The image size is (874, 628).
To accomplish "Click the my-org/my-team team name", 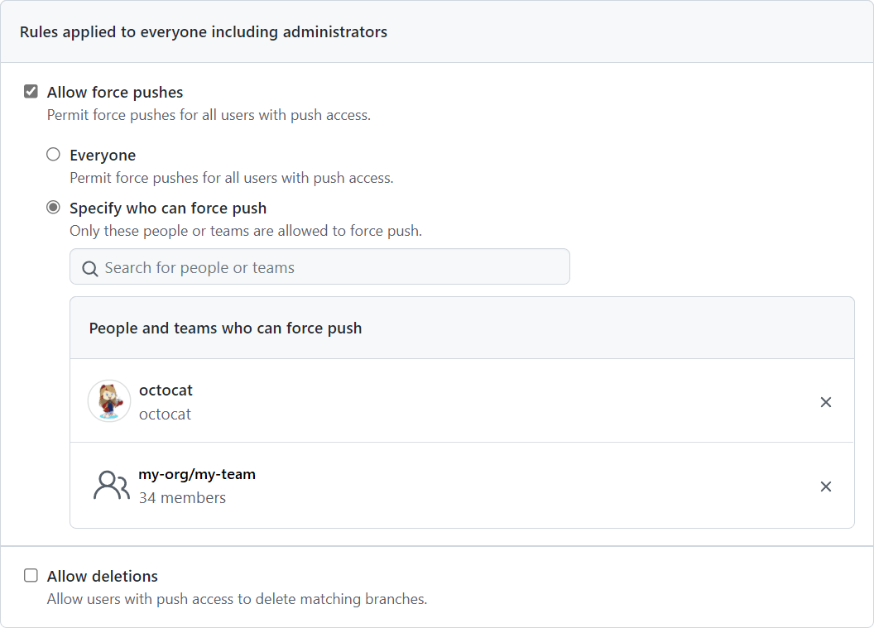I will pyautogui.click(x=197, y=474).
